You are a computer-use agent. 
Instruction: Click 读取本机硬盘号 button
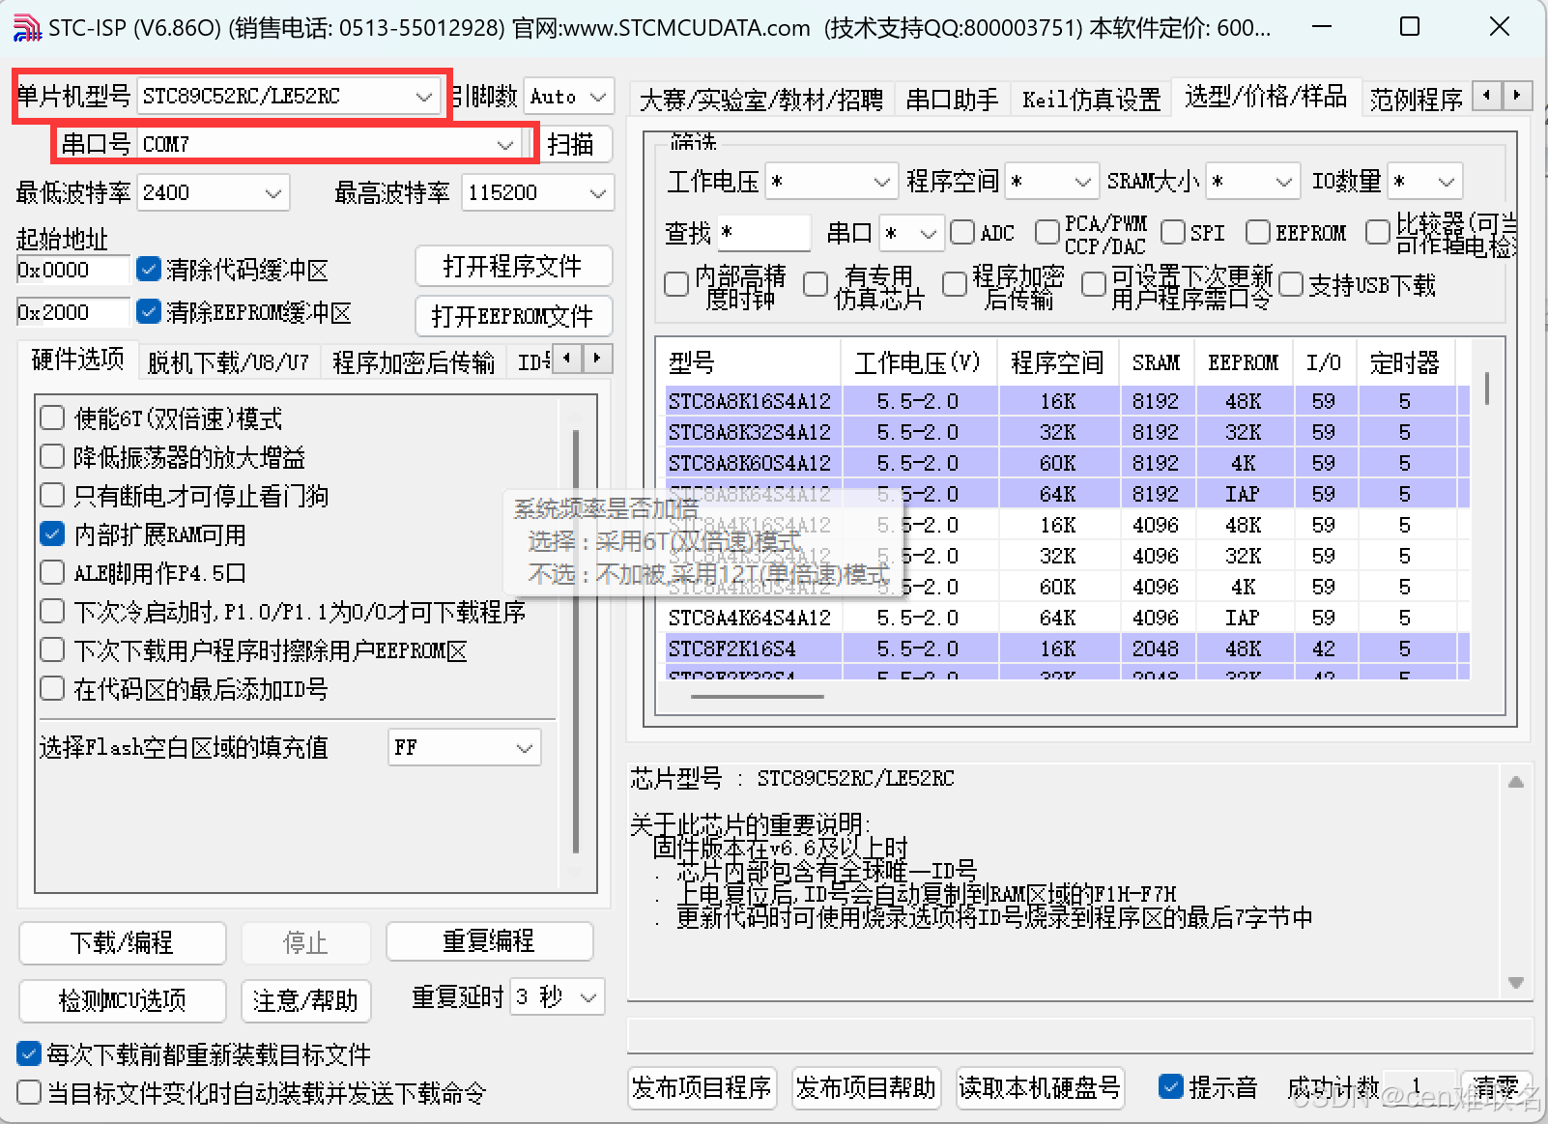1040,1087
